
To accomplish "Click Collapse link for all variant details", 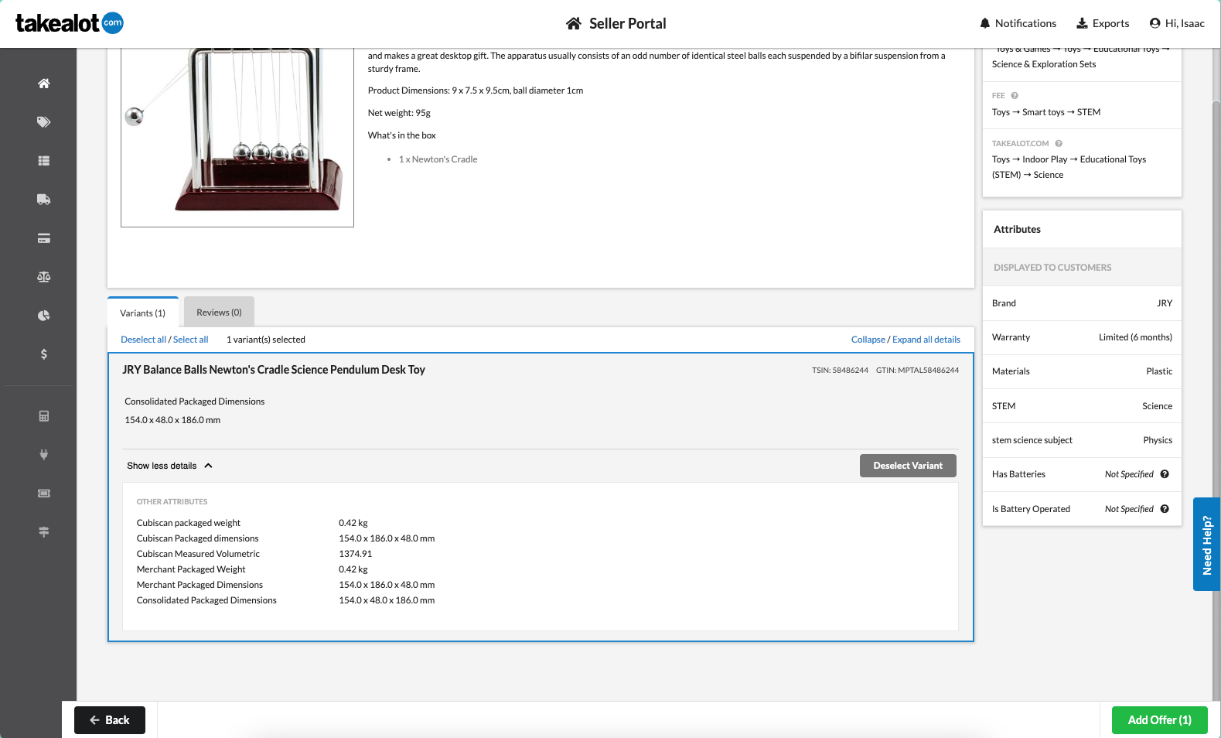I will (x=868, y=340).
